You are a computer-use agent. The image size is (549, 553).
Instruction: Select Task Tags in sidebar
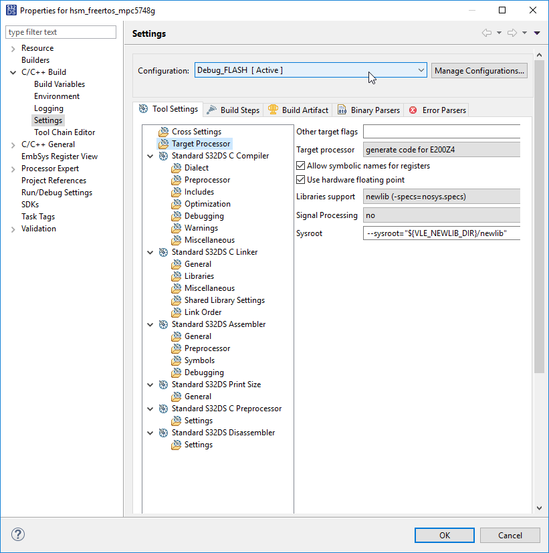coord(38,217)
